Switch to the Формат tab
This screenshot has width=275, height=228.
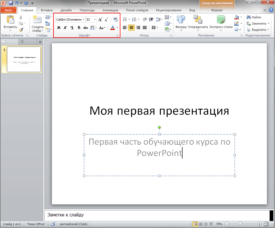point(217,10)
